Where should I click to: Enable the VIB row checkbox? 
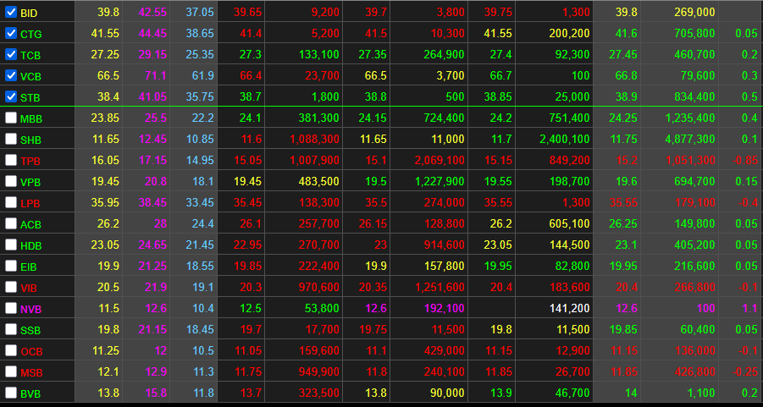click(11, 287)
